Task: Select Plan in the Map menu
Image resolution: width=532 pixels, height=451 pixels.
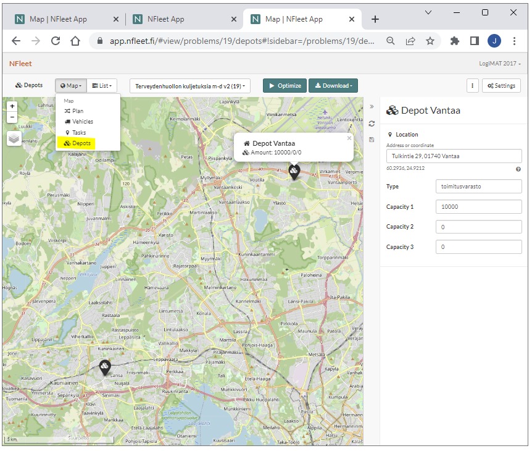Action: click(74, 111)
